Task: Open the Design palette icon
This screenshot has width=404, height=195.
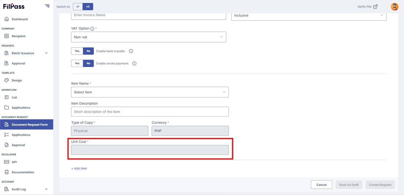Action: pos(6,80)
